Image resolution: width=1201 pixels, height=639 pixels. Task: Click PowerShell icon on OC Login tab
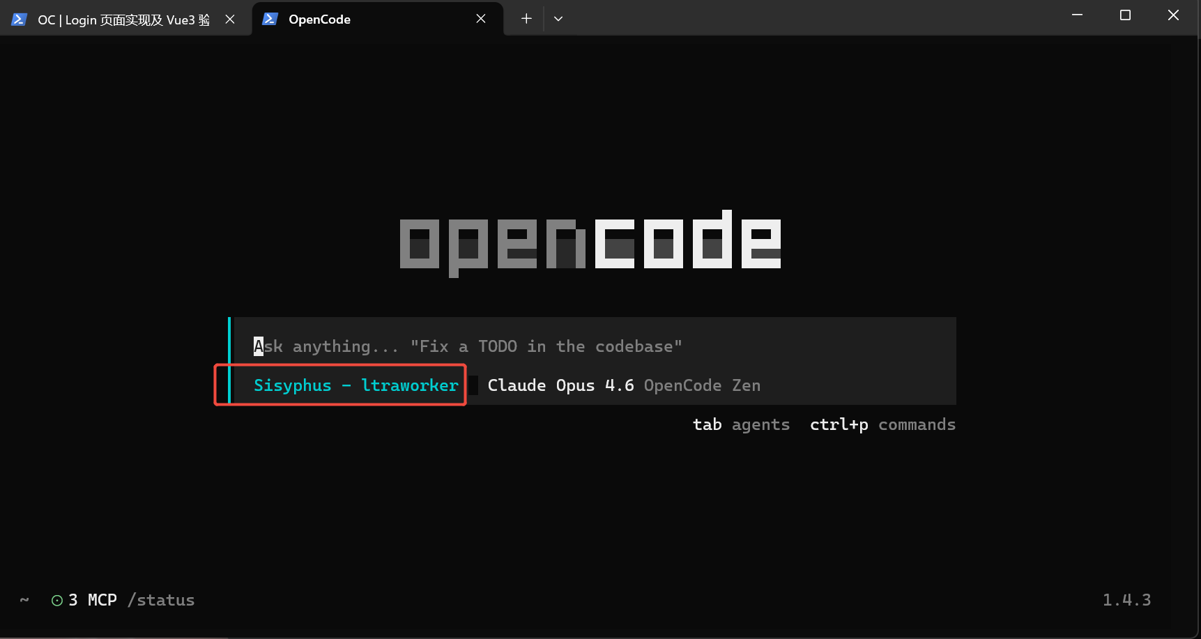19,20
